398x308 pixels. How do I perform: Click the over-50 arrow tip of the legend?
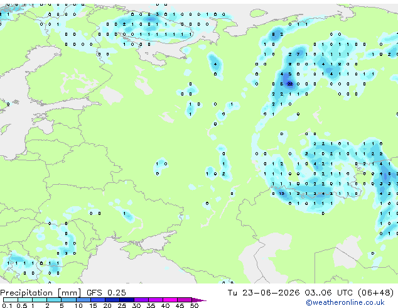click(x=200, y=300)
